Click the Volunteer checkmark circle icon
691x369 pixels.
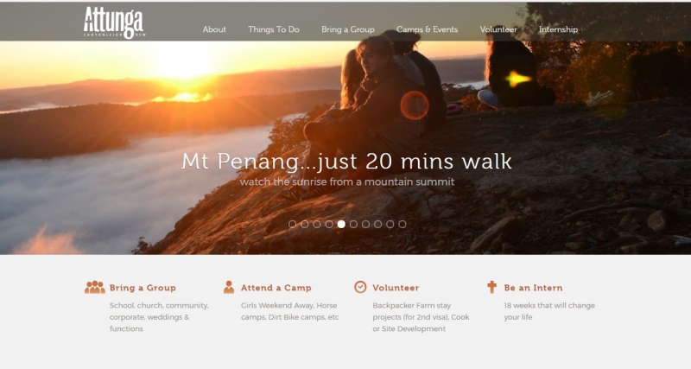[360, 287]
